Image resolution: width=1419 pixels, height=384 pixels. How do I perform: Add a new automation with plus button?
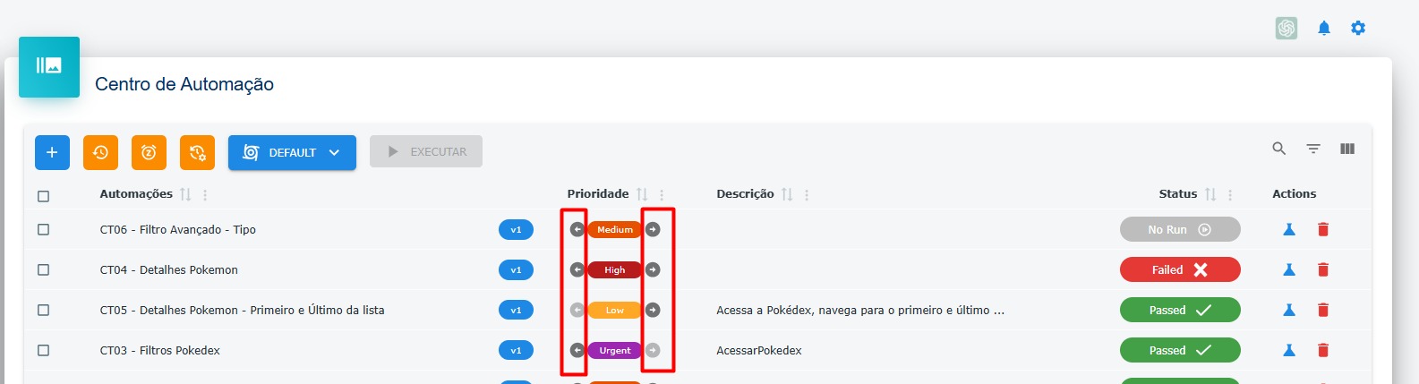coord(52,152)
